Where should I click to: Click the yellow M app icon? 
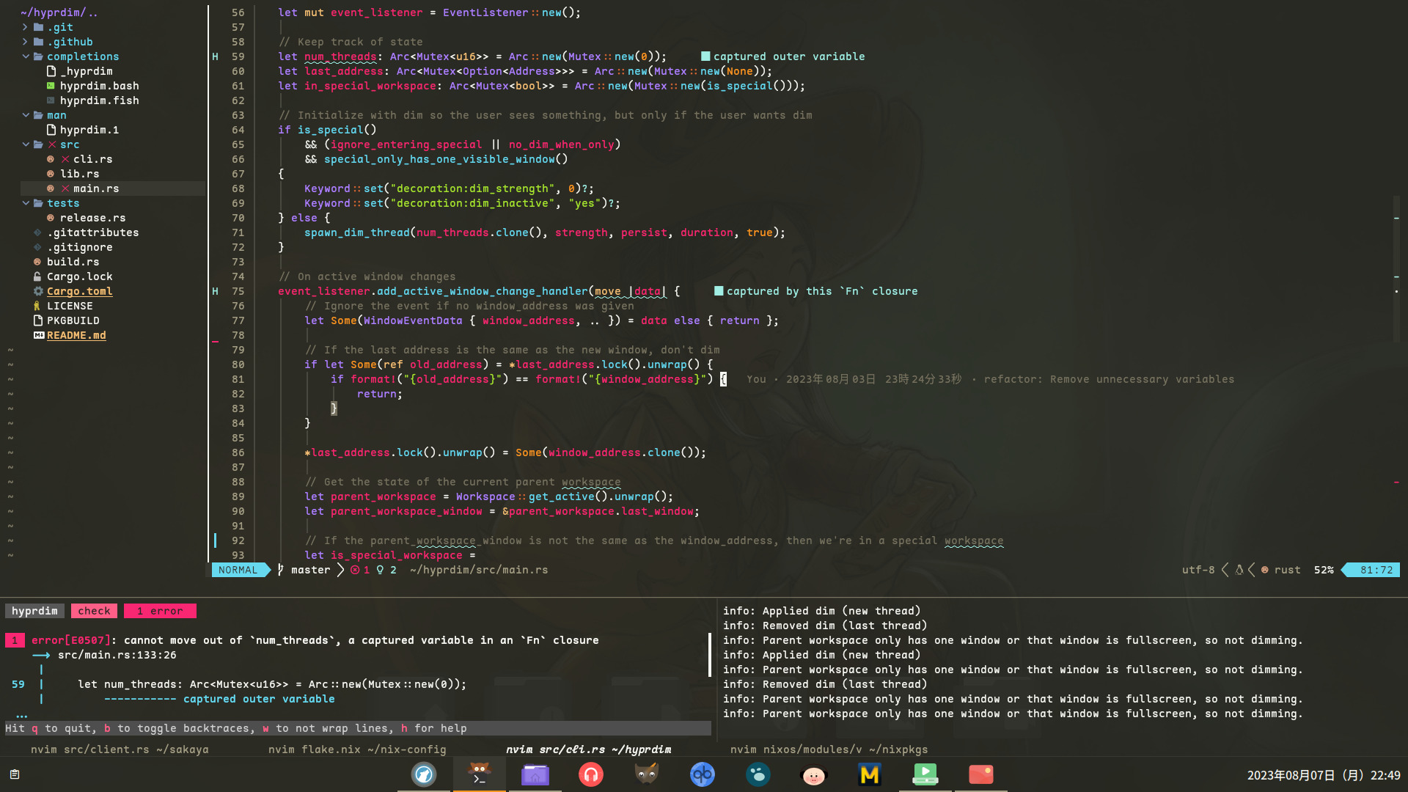coord(869,774)
